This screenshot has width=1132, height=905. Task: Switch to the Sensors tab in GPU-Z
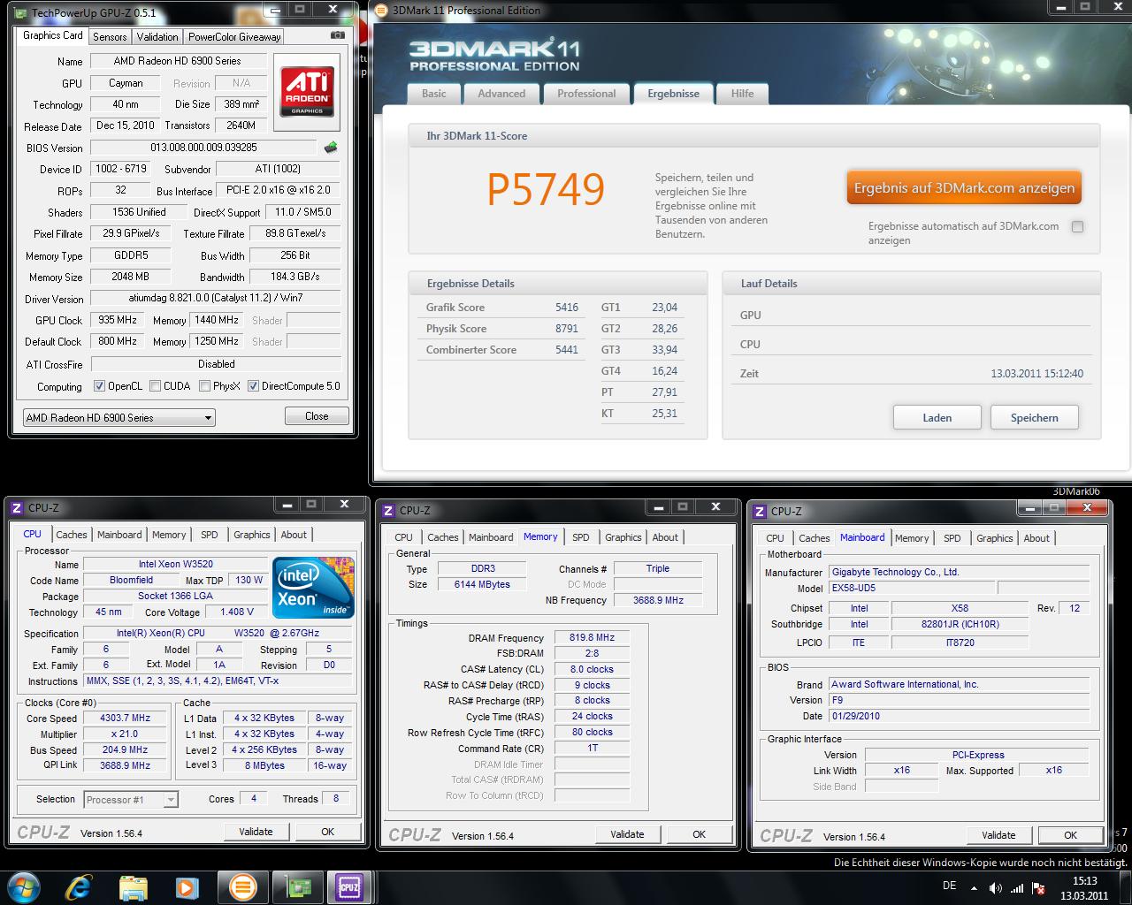(110, 36)
